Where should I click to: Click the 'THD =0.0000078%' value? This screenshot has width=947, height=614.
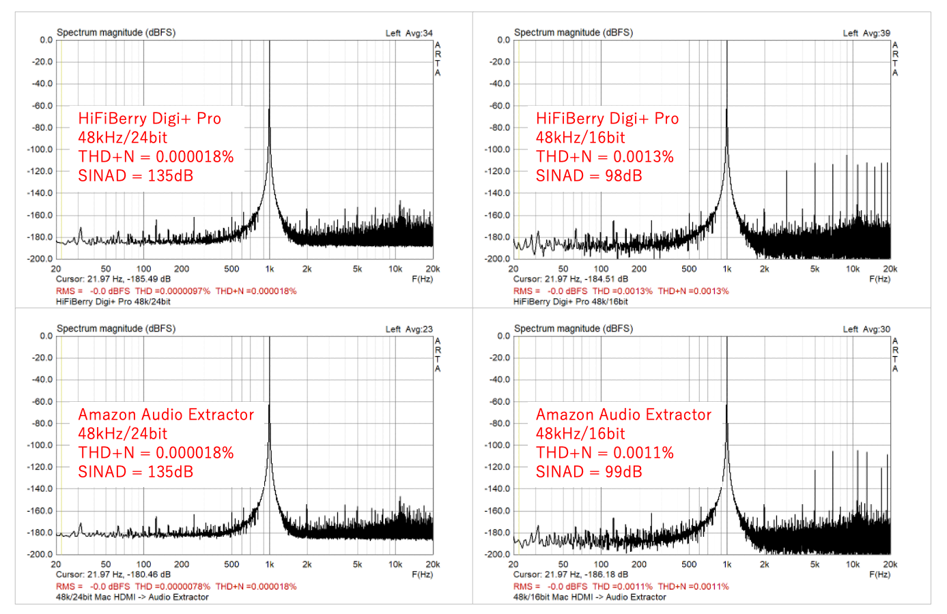coord(173,586)
